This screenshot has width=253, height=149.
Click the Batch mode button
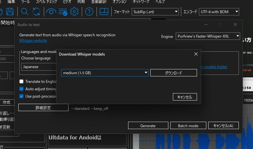coord(188,126)
